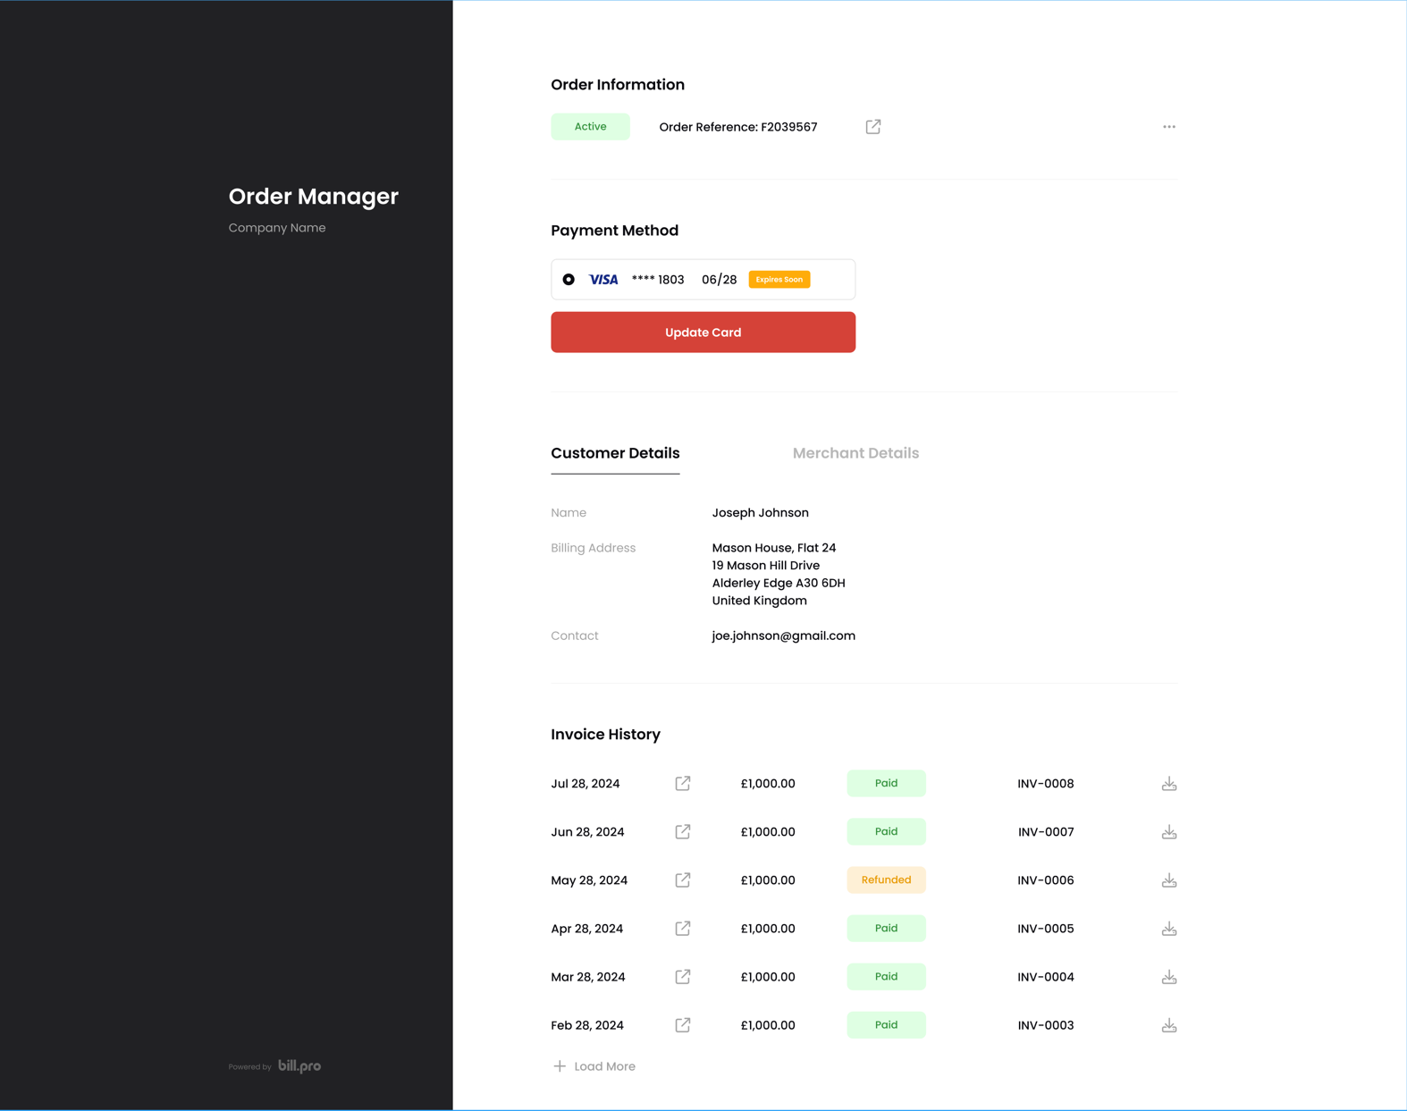This screenshot has width=1407, height=1111.
Task: Open the Jul 28, 2024 invoice link icon
Action: [683, 783]
